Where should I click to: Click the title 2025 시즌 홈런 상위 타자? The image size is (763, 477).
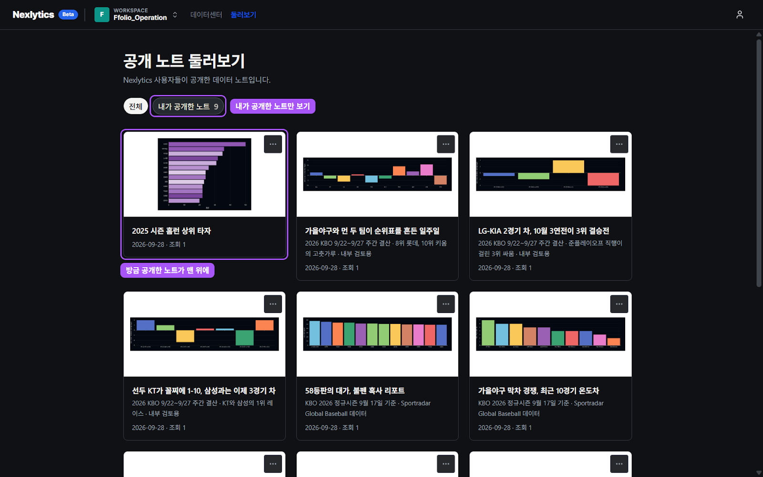[x=171, y=231]
